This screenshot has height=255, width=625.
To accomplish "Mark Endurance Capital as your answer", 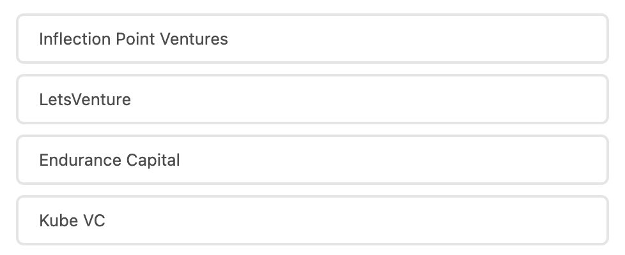I will (312, 160).
